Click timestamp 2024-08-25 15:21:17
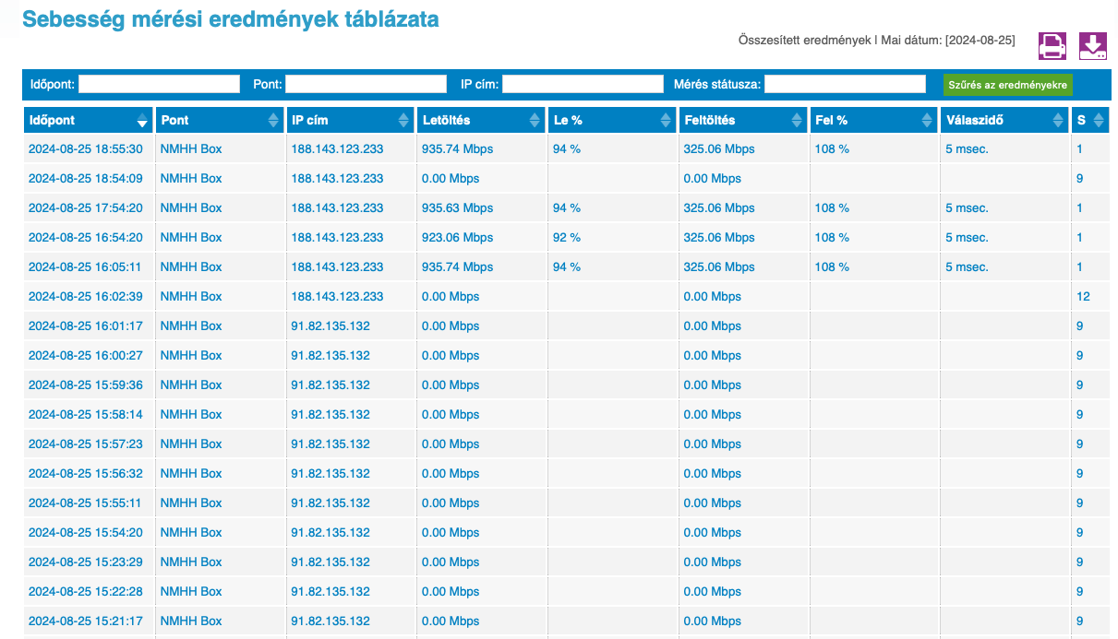The image size is (1118, 639). point(86,621)
